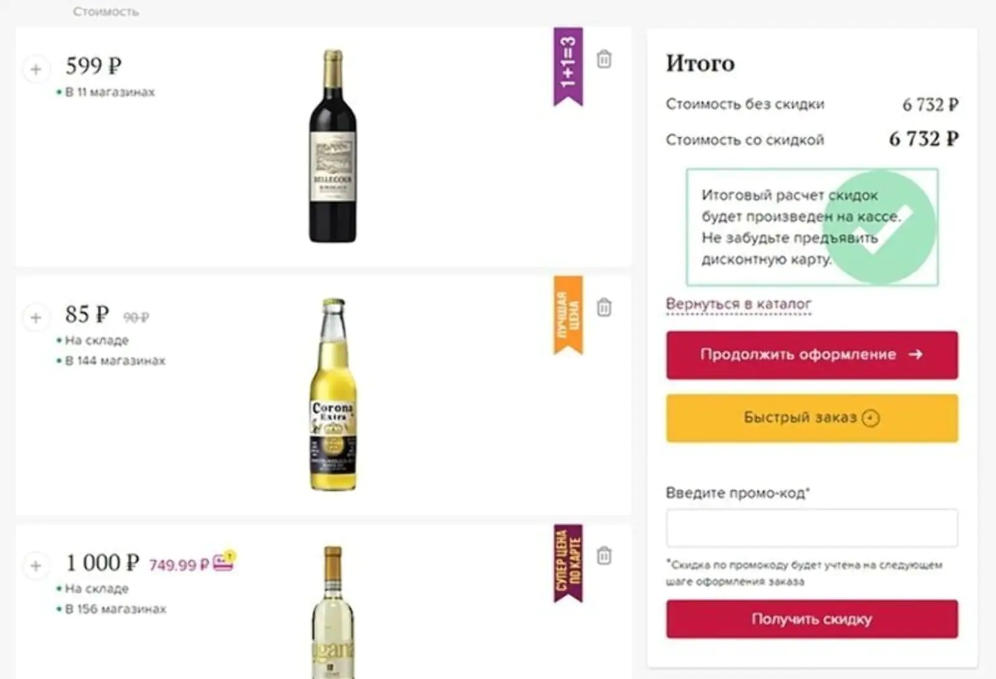Open the Вернуться в каталог link

pyautogui.click(x=738, y=303)
